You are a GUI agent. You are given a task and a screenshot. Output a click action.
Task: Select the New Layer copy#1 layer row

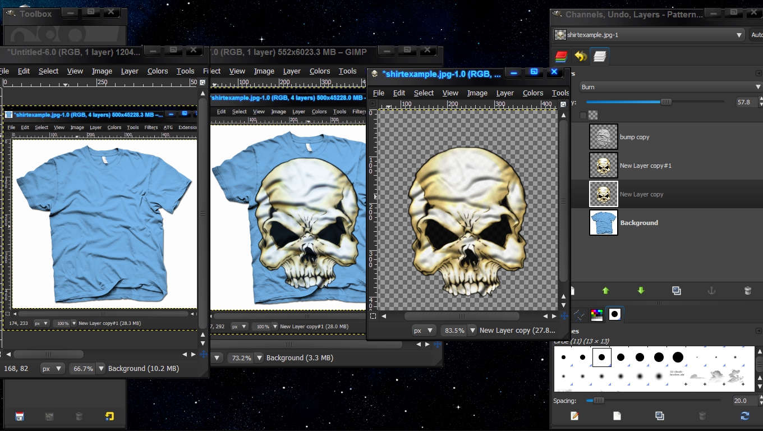667,166
